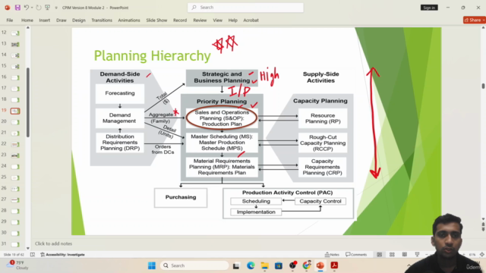The image size is (486, 273).
Task: Click to add notes field
Action: tap(53, 243)
